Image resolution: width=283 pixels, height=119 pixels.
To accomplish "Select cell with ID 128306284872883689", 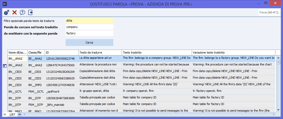I will pos(61,98).
